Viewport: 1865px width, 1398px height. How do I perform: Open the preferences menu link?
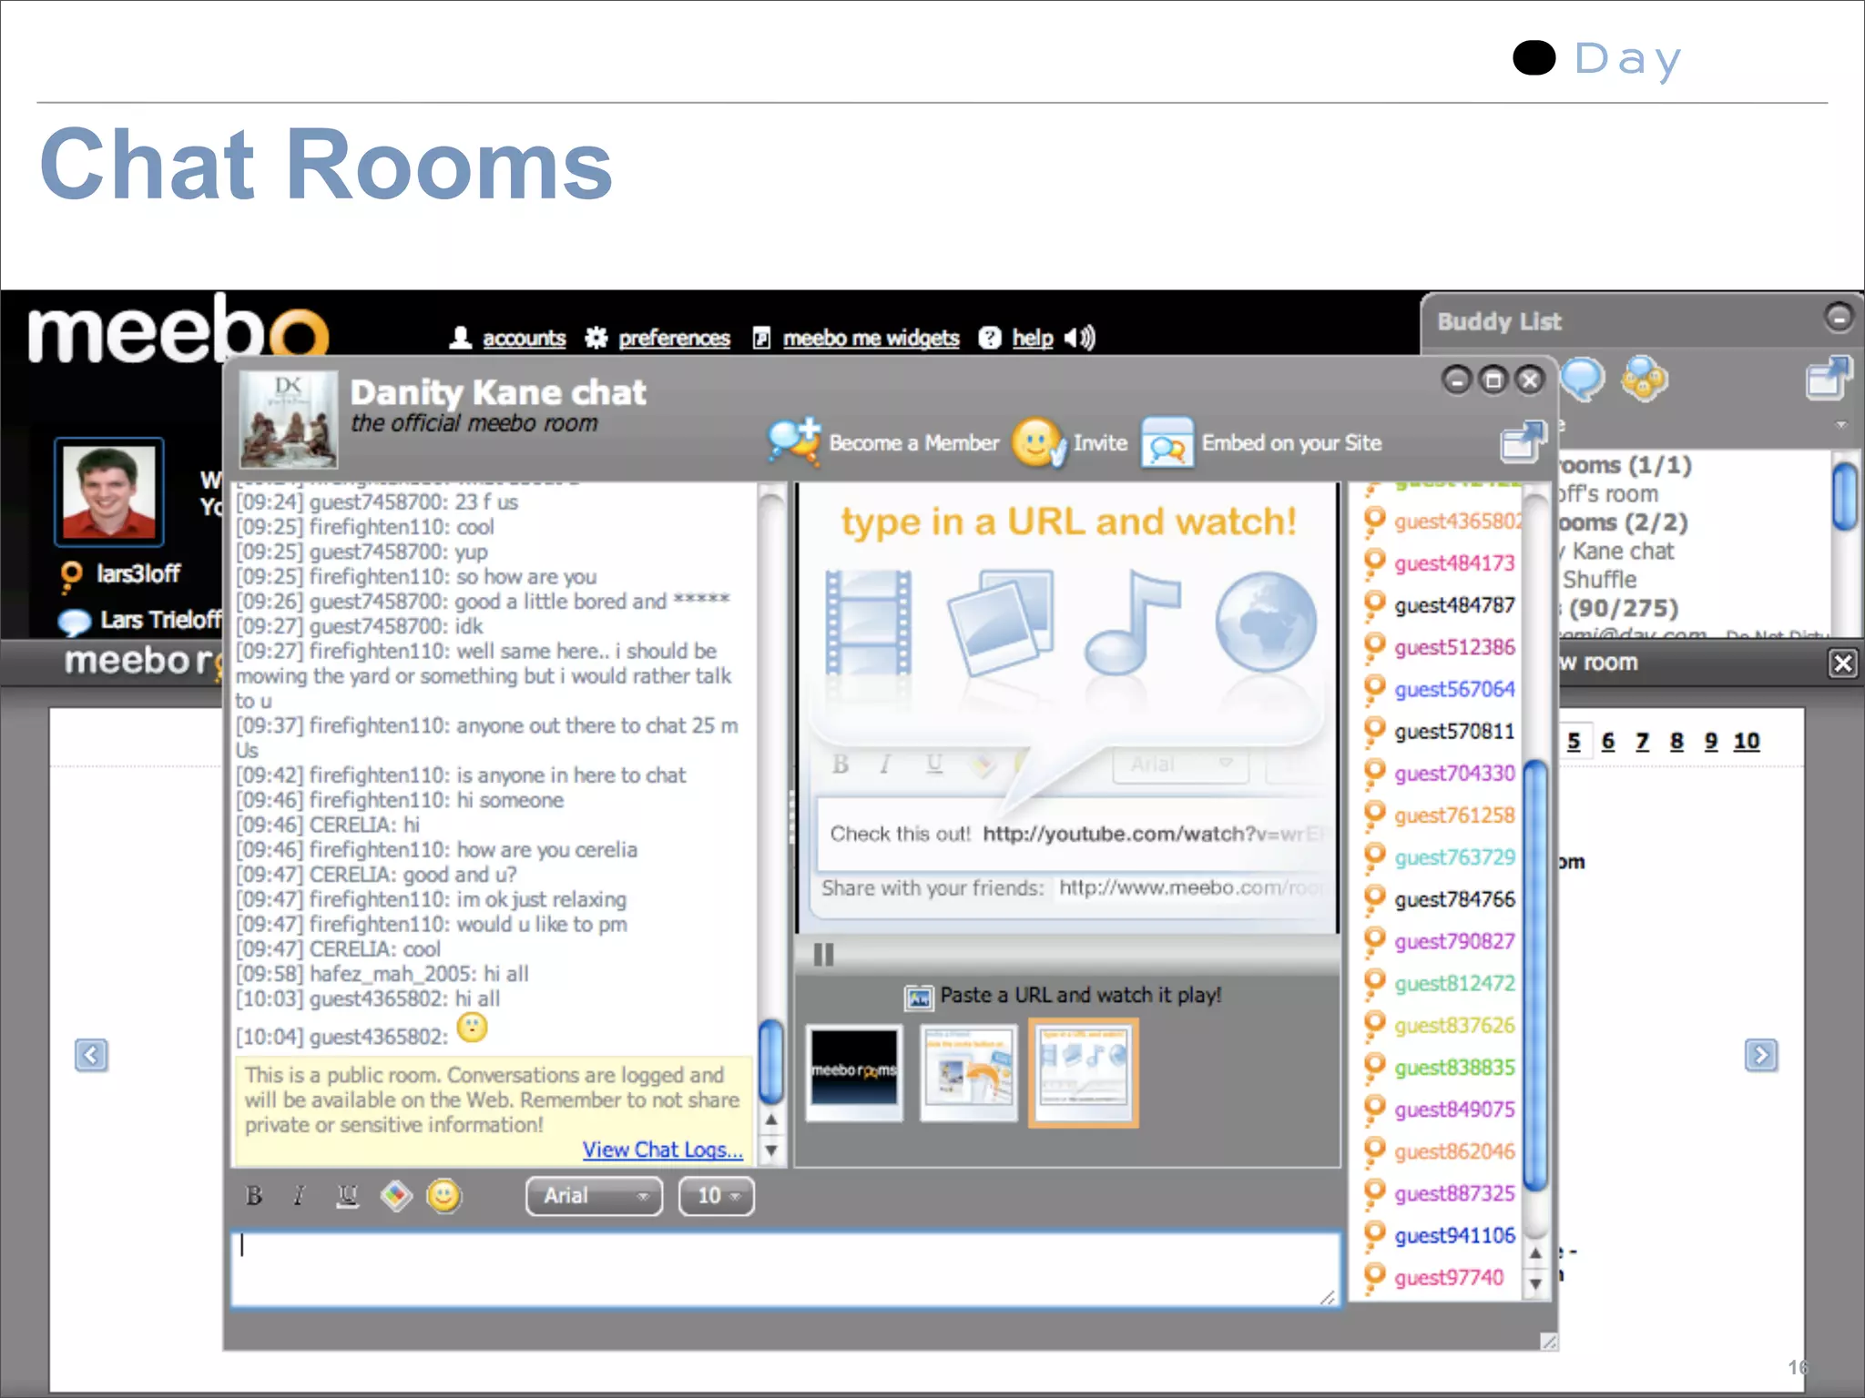(x=674, y=339)
